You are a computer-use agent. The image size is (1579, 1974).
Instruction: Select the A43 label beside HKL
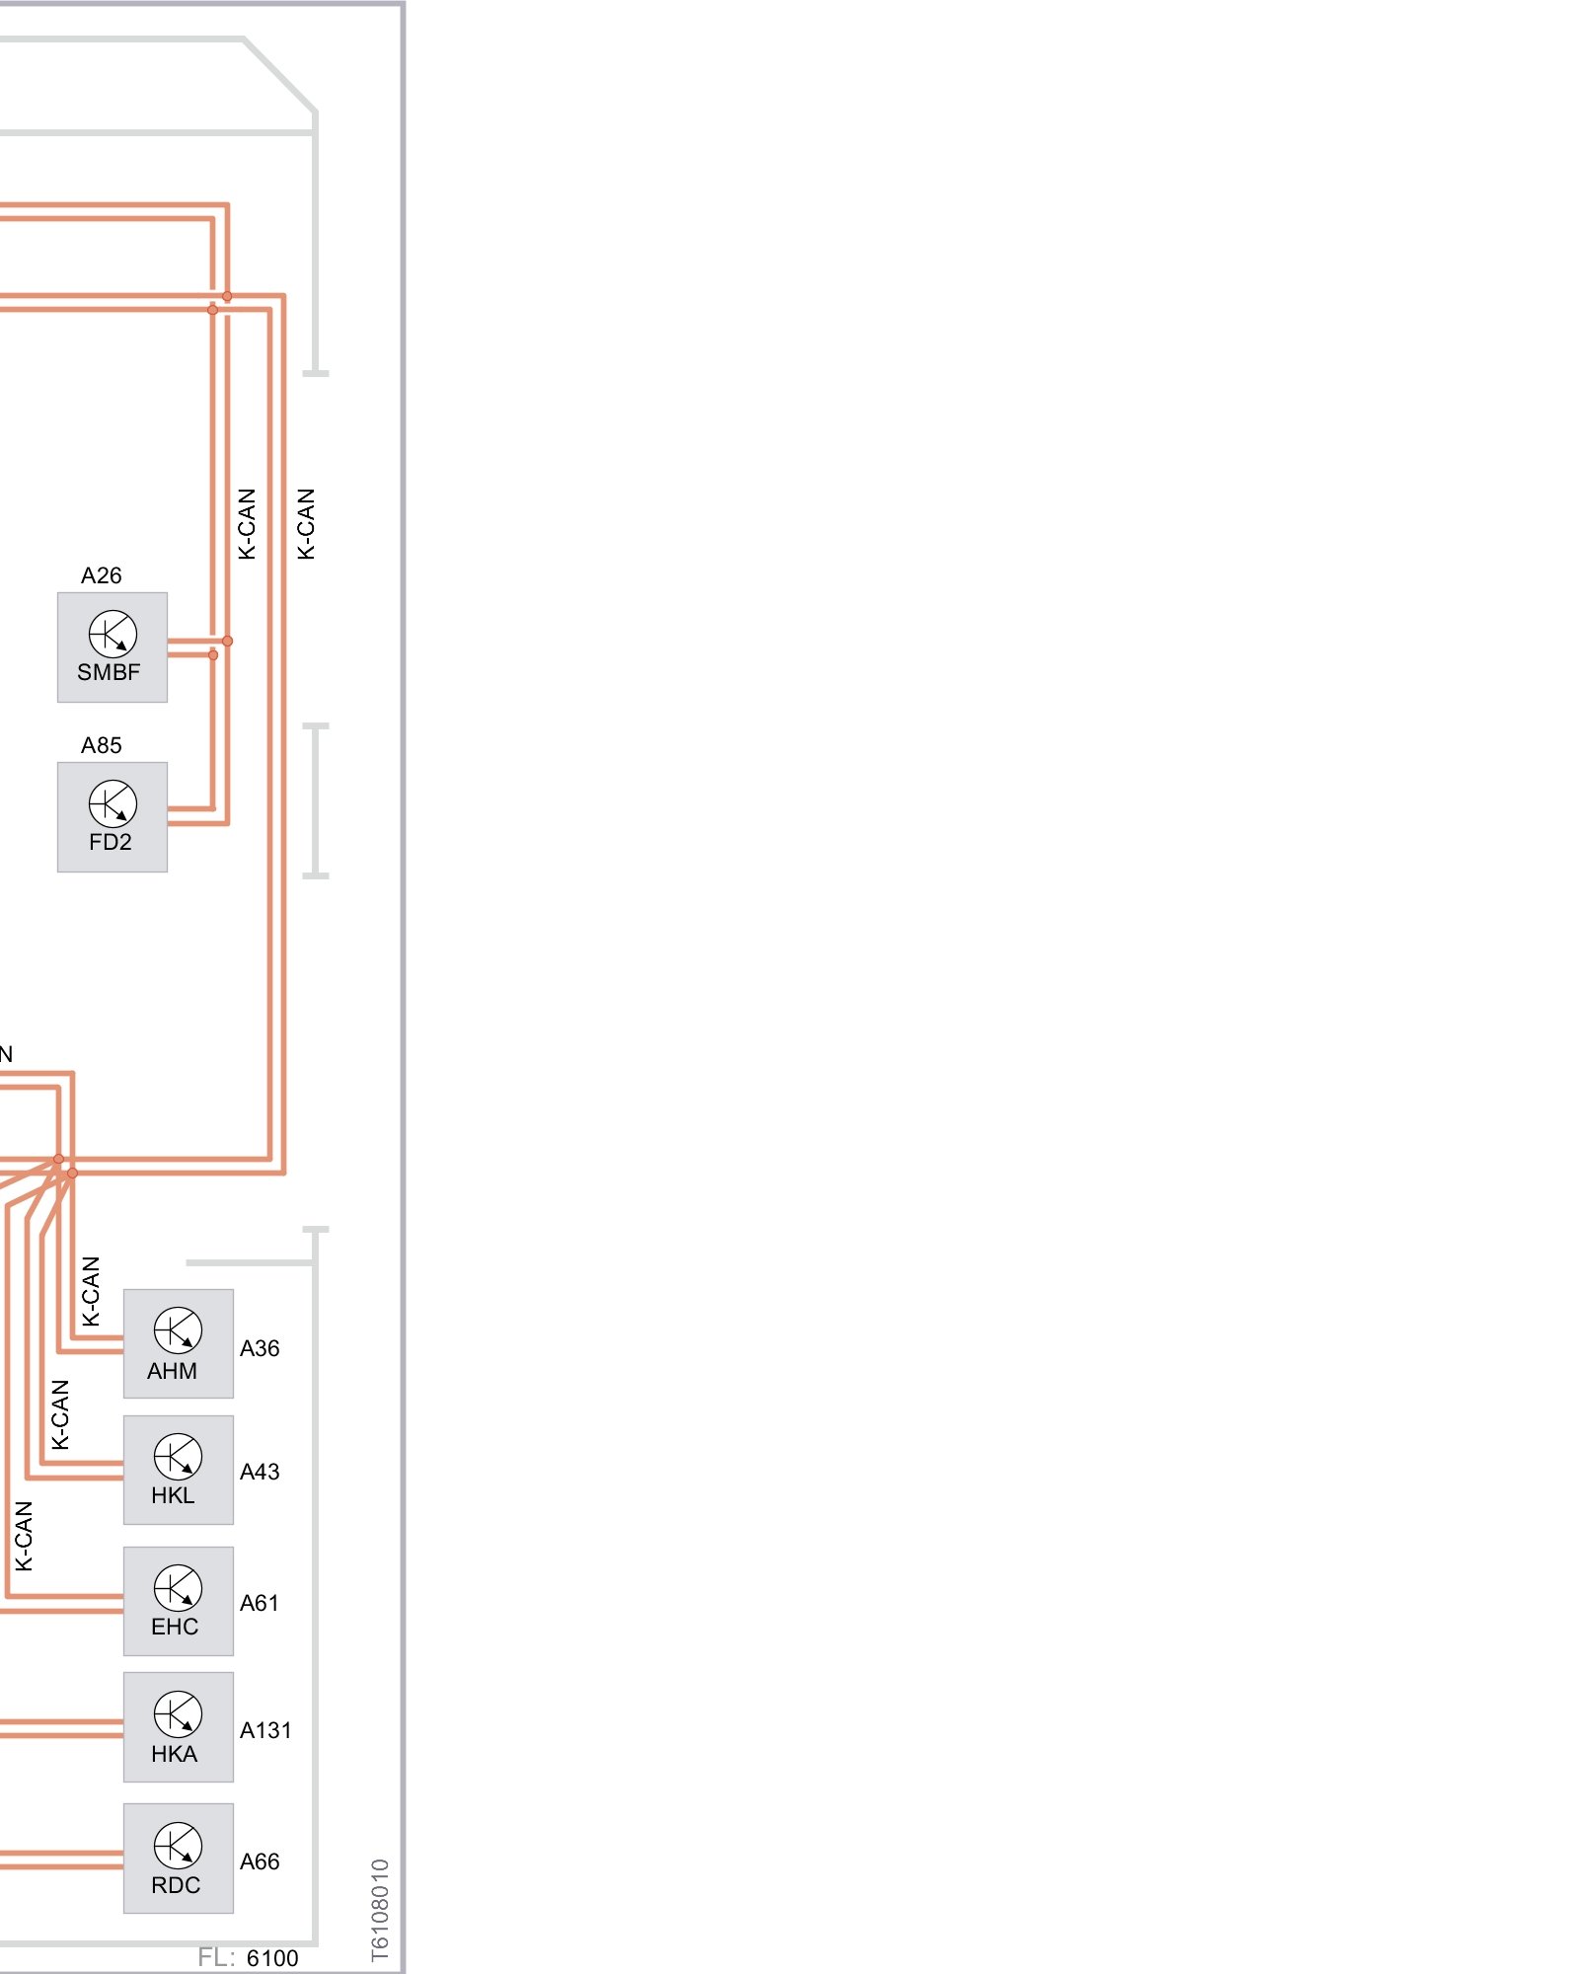click(x=260, y=1472)
